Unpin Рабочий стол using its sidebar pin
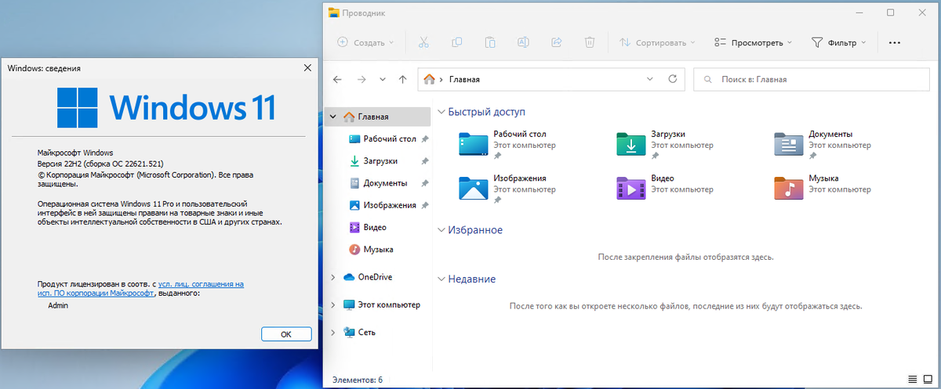The image size is (941, 389). (x=424, y=139)
